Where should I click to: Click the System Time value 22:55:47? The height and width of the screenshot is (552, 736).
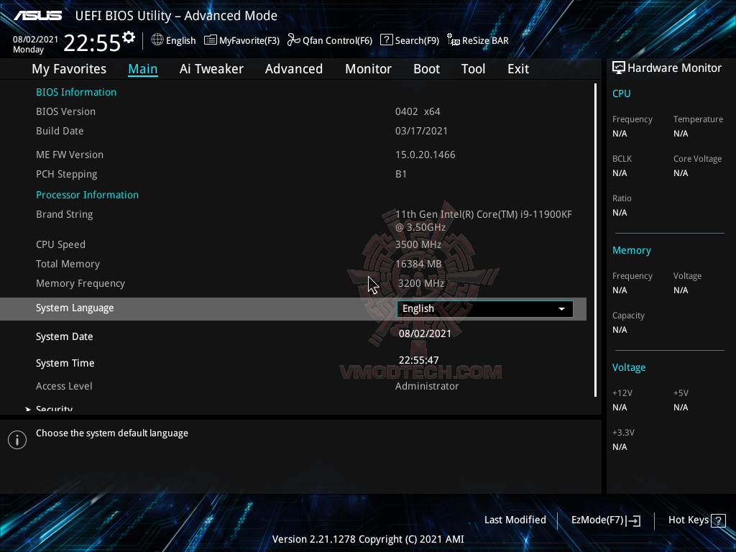click(x=419, y=361)
